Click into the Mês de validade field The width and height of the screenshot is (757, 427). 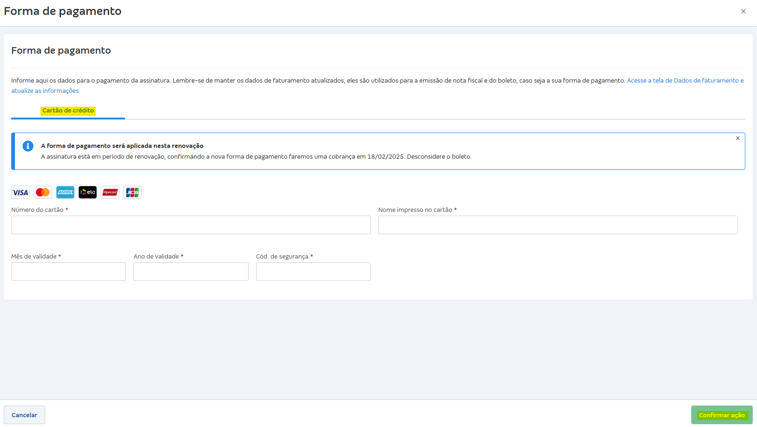(x=69, y=272)
